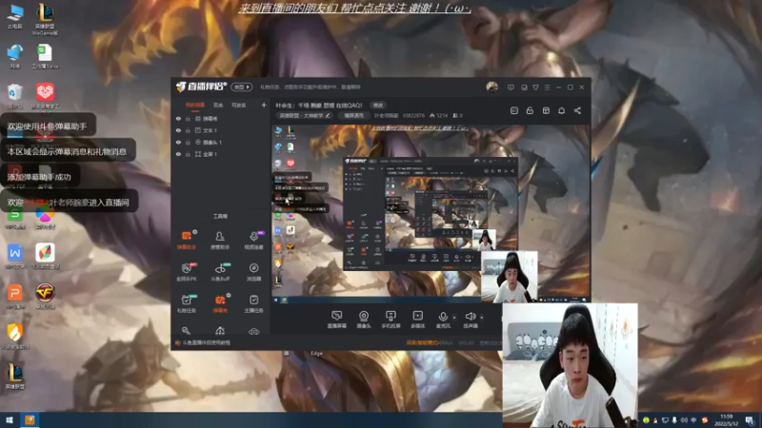This screenshot has width=762, height=428.
Task: Click the notification bell icon
Action: pyautogui.click(x=561, y=110)
